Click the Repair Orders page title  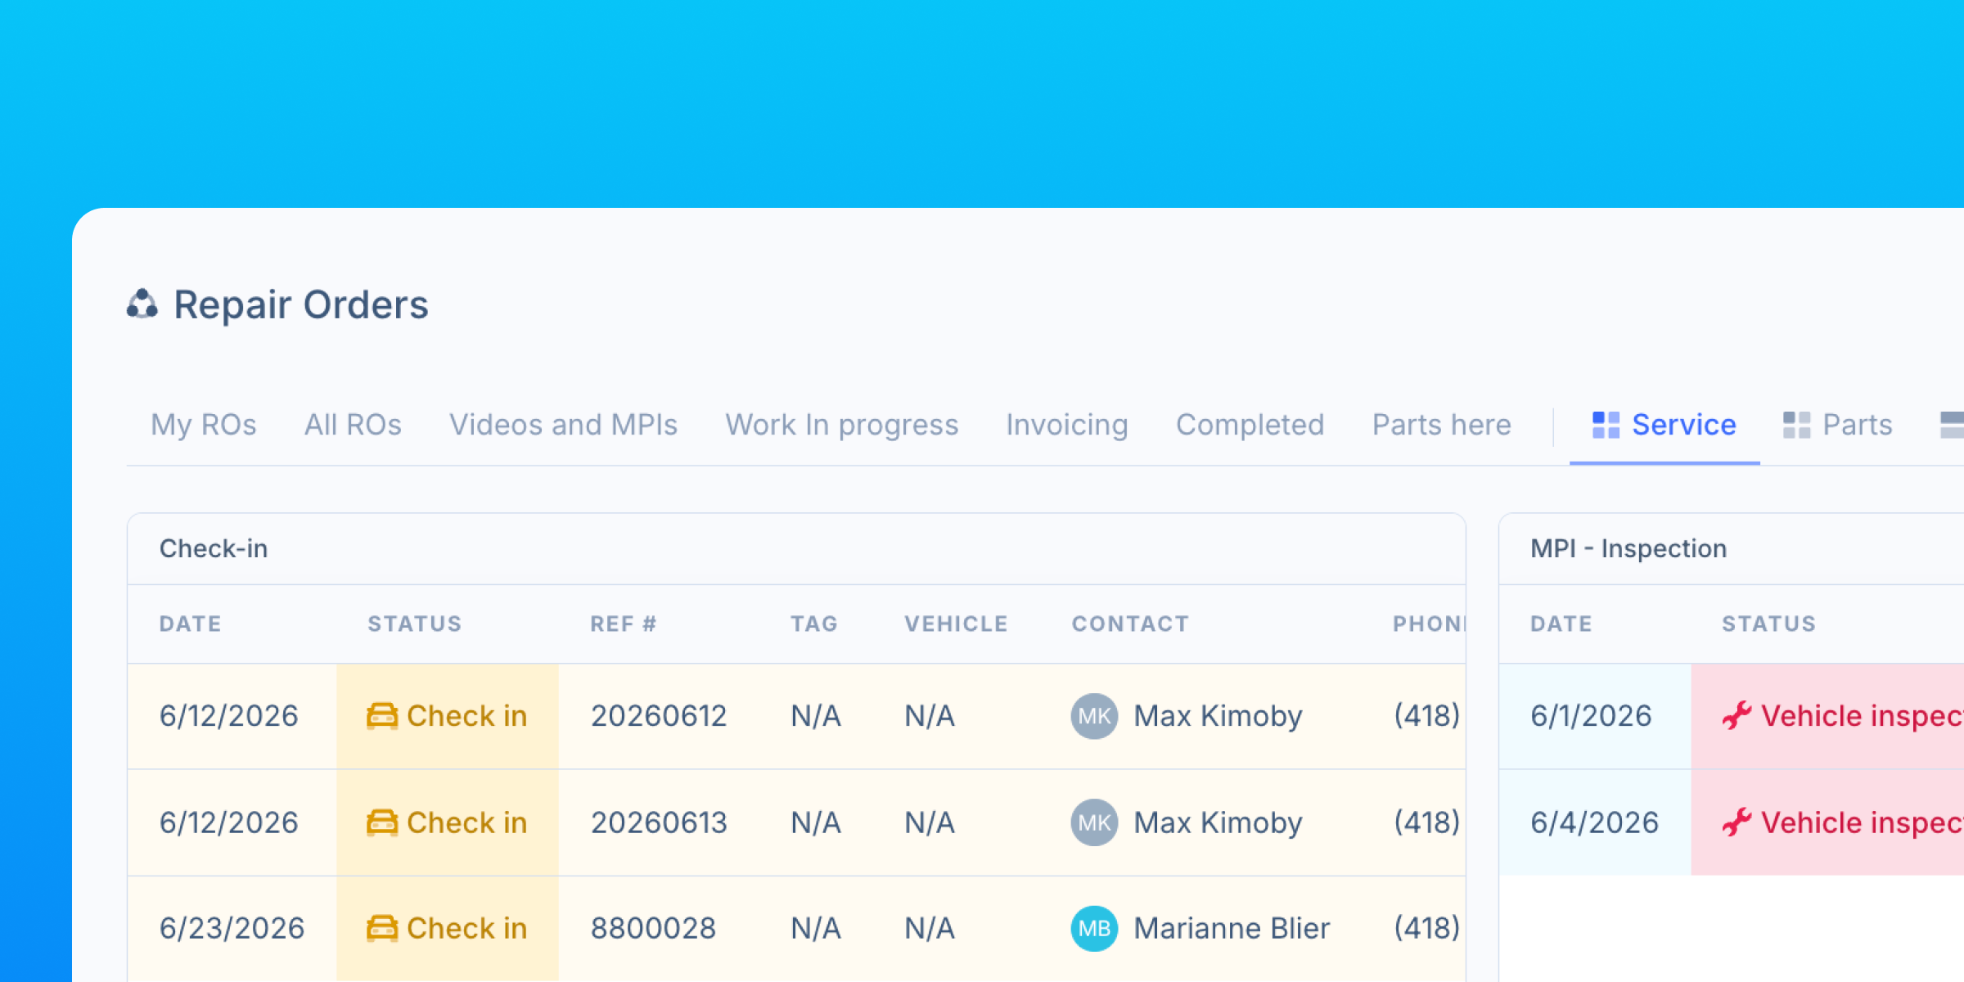[x=300, y=304]
